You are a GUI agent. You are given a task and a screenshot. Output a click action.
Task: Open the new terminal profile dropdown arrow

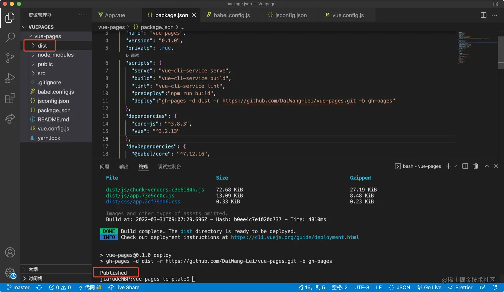[455, 166]
